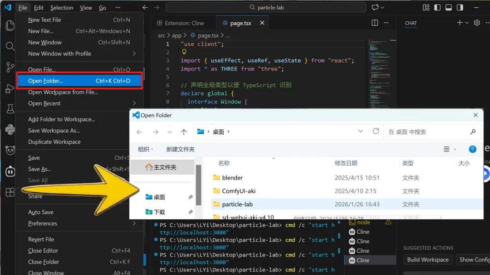Open the Copilot chat icon in title bar
The width and height of the screenshot is (490, 275).
375,8
